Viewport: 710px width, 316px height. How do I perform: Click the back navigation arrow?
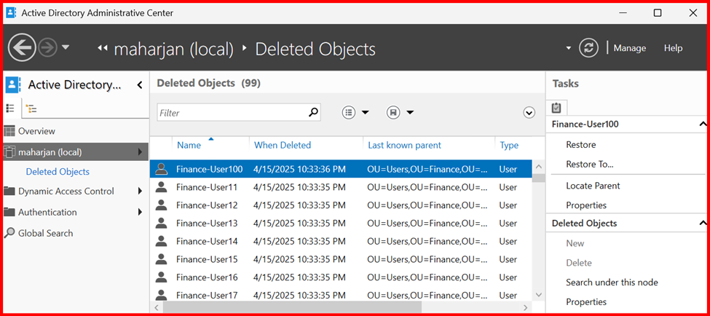[22, 48]
